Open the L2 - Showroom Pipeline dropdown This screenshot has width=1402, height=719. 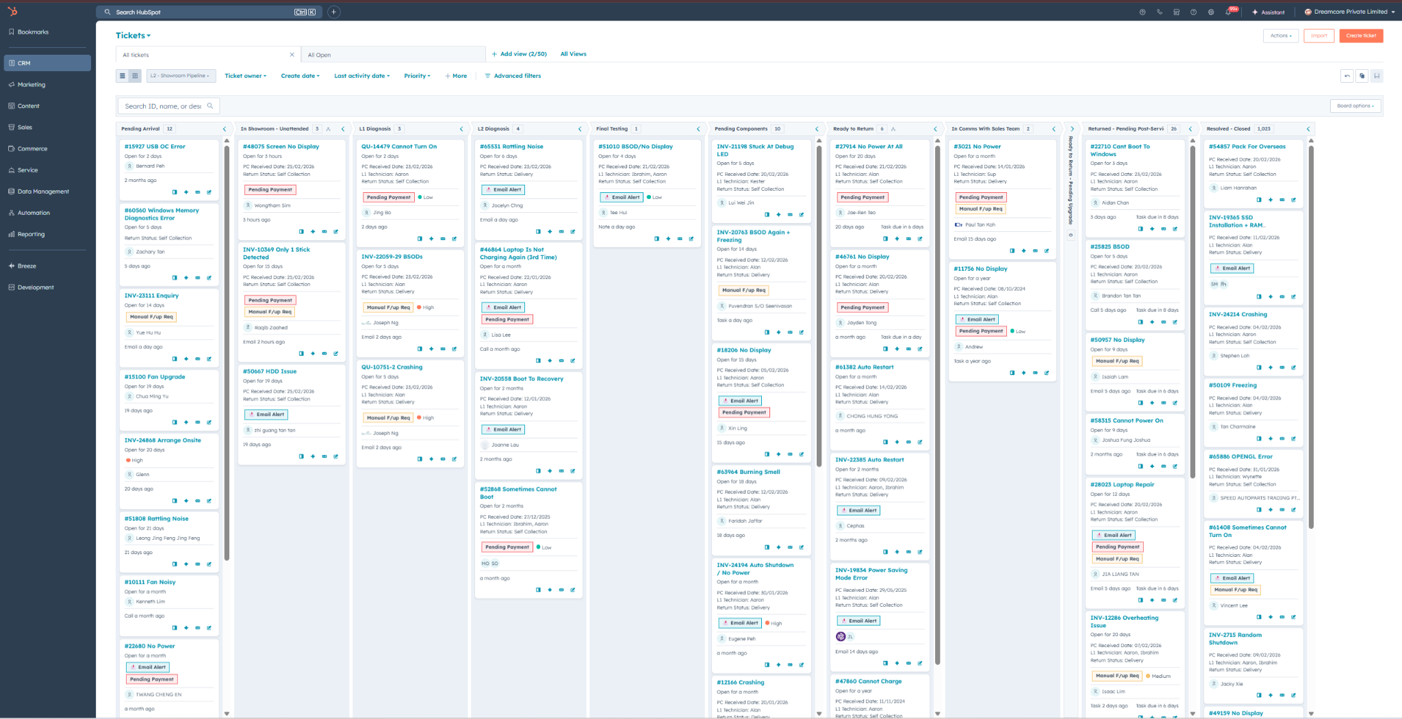click(181, 76)
